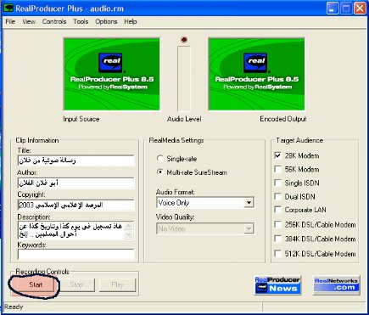The image size is (369, 315).
Task: Close the RealProducer Plus window
Action: 360,8
